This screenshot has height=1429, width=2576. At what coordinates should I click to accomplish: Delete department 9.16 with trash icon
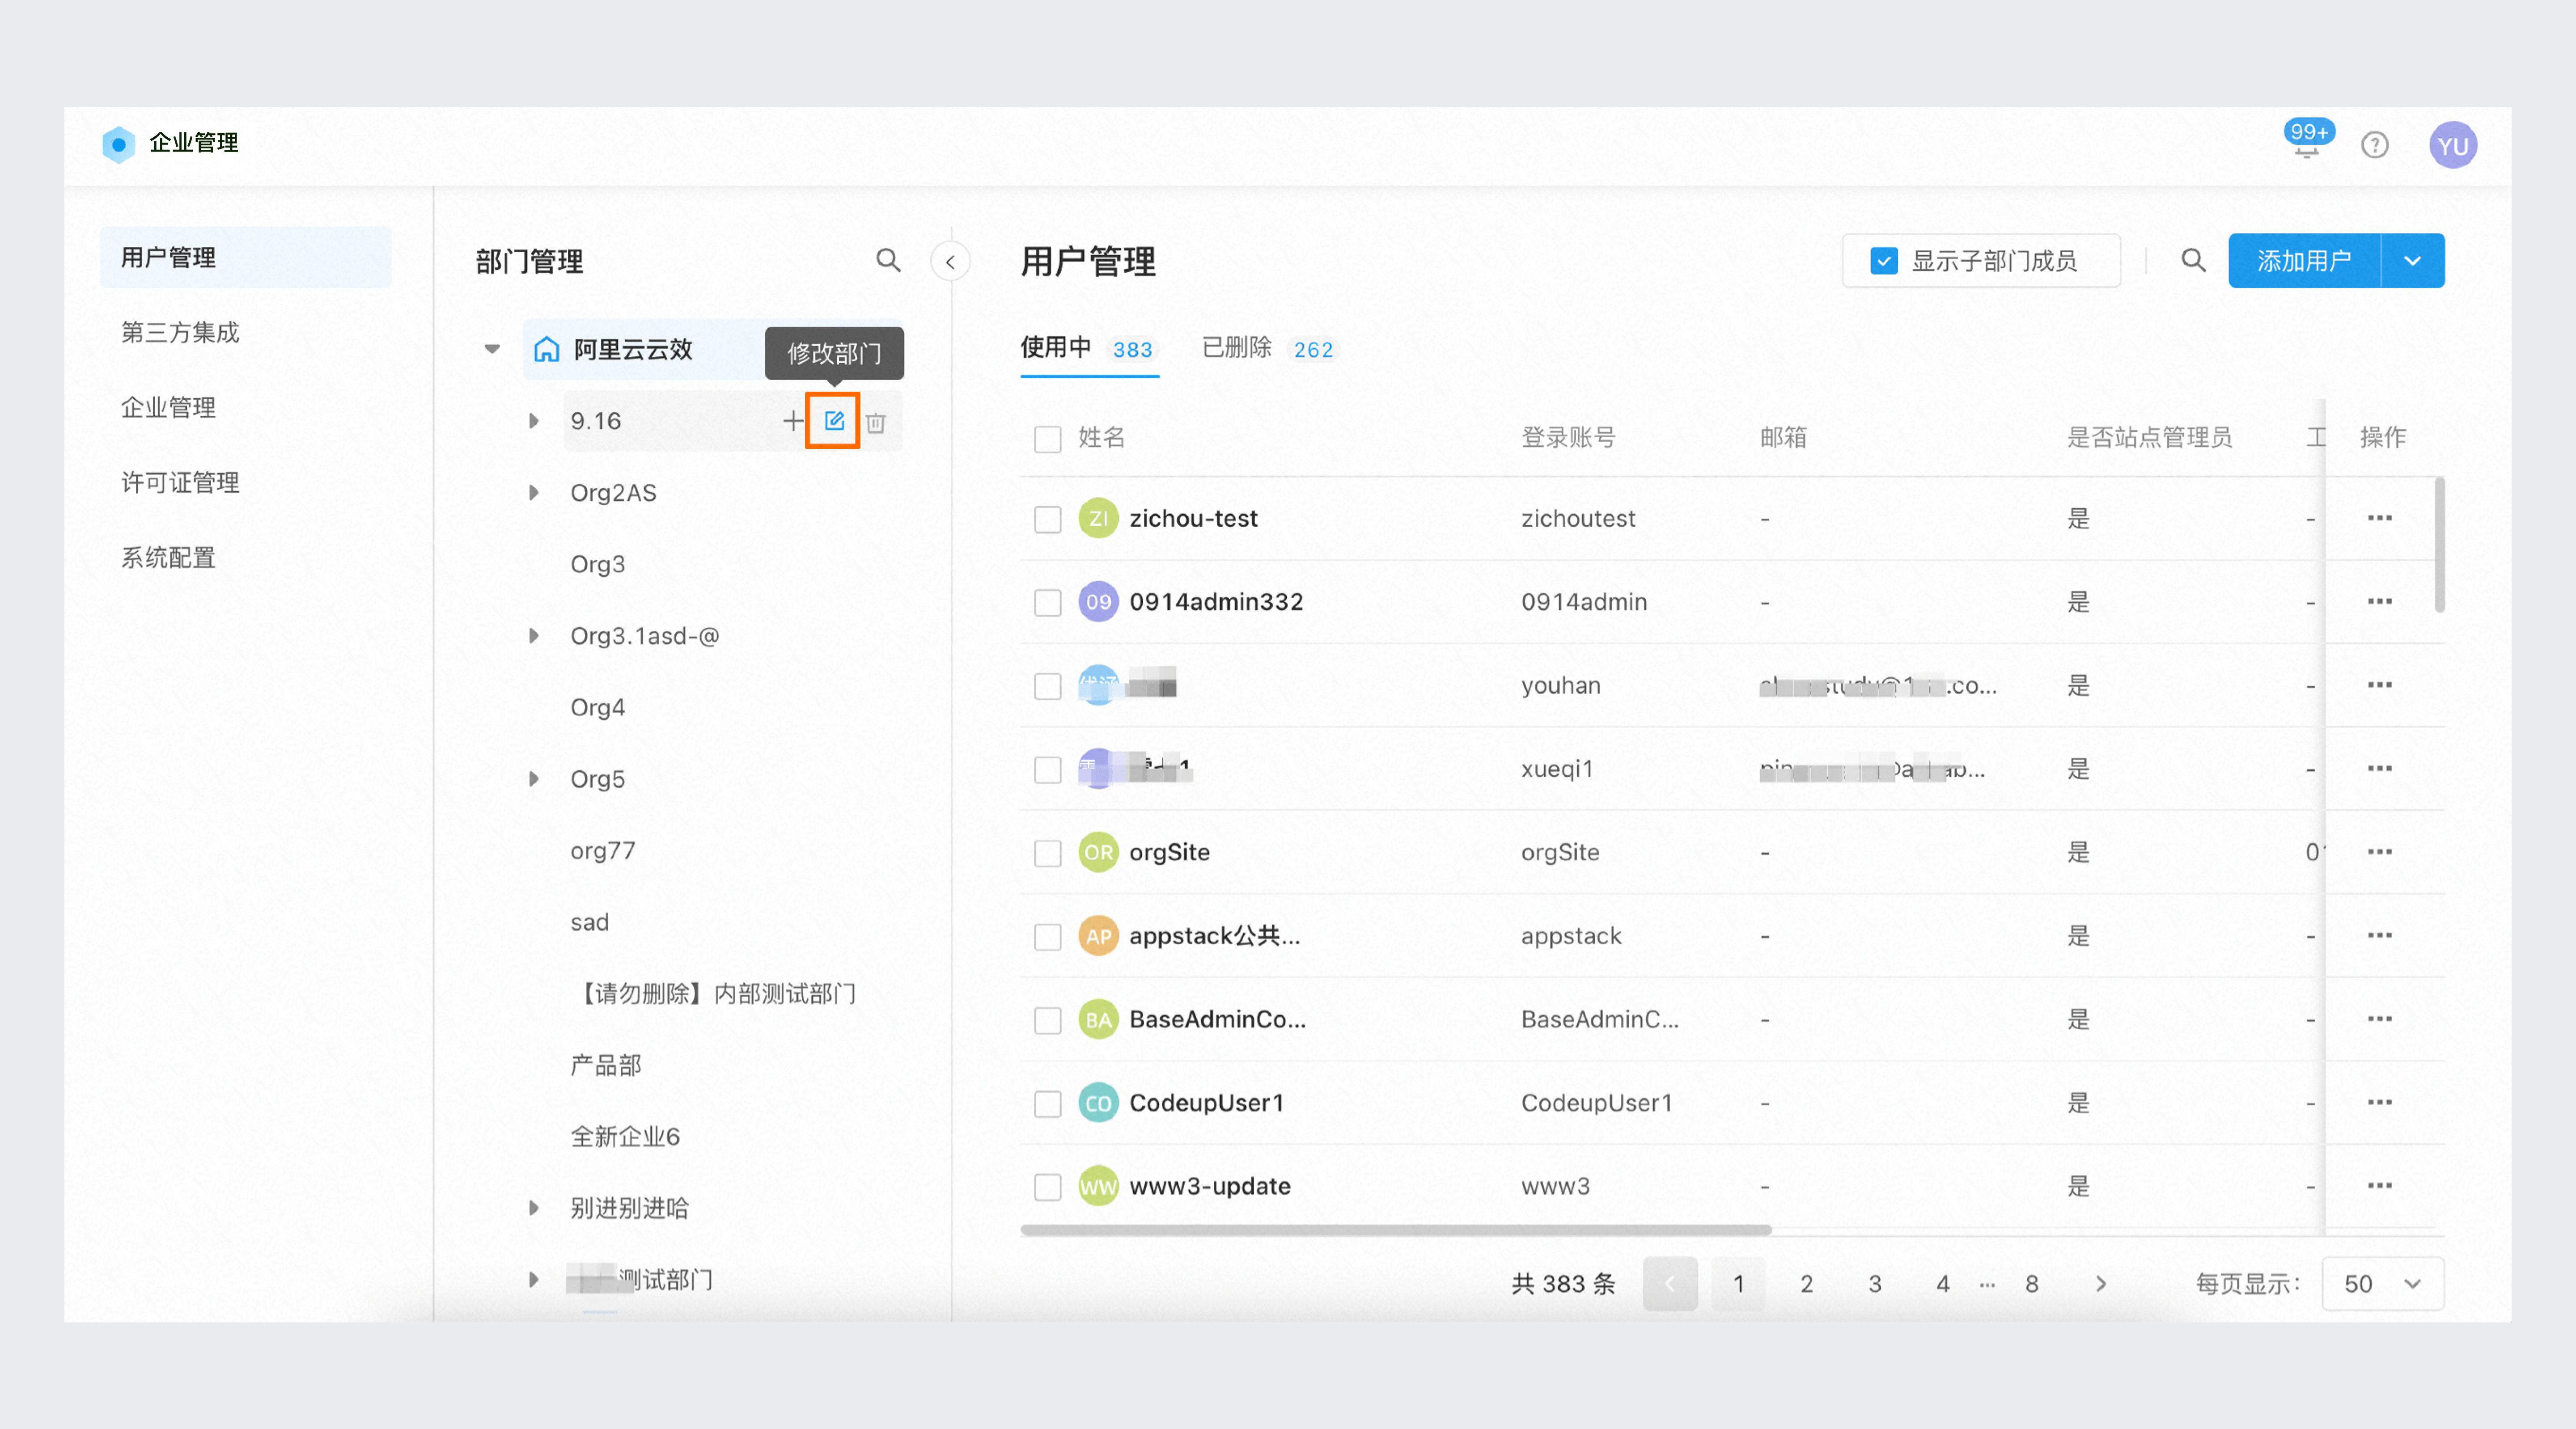coord(875,422)
